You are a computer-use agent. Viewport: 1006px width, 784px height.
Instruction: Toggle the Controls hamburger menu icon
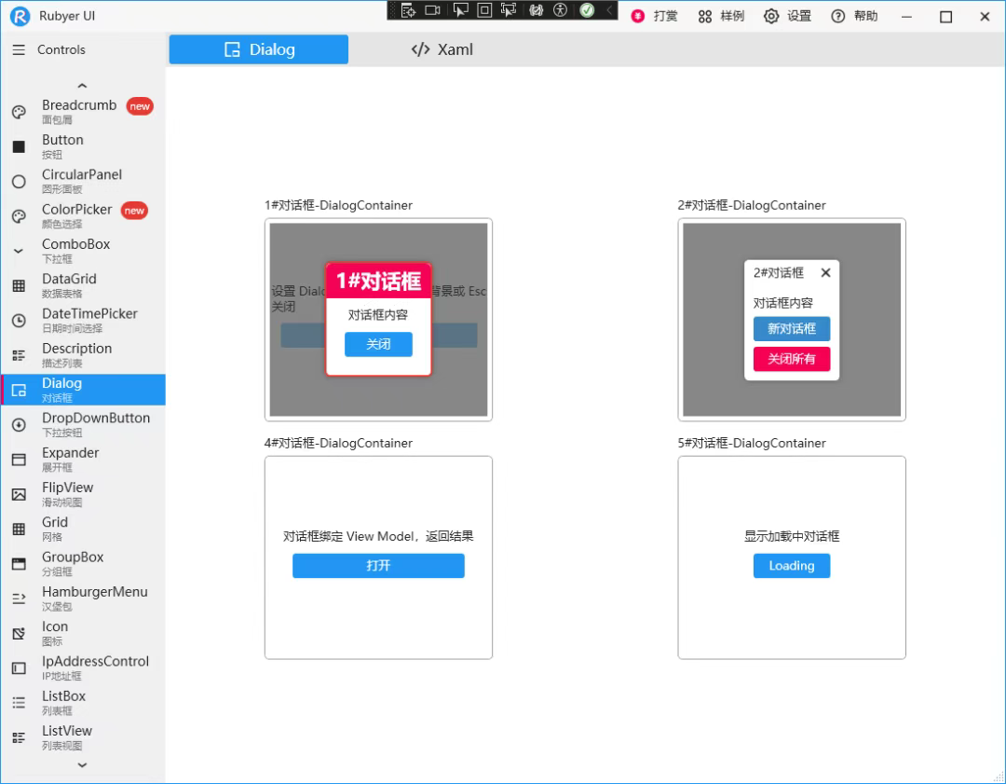click(19, 49)
